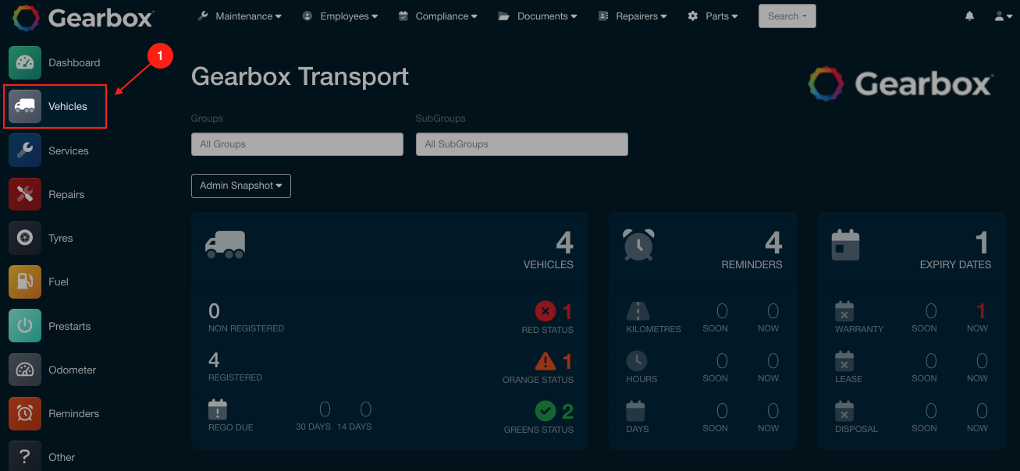Click the All Groups filter field
The width and height of the screenshot is (1020, 471).
297,144
